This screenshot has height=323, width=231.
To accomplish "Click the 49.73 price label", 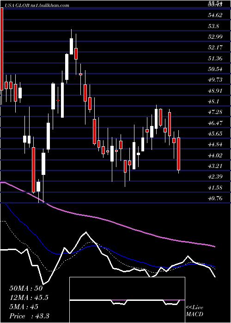I will coord(215,80).
